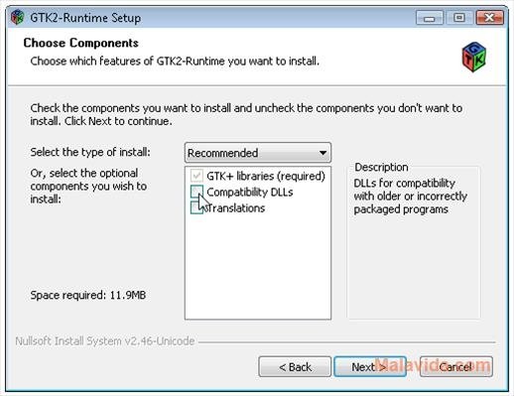Select the Compatibility DLLs list item label

point(250,192)
